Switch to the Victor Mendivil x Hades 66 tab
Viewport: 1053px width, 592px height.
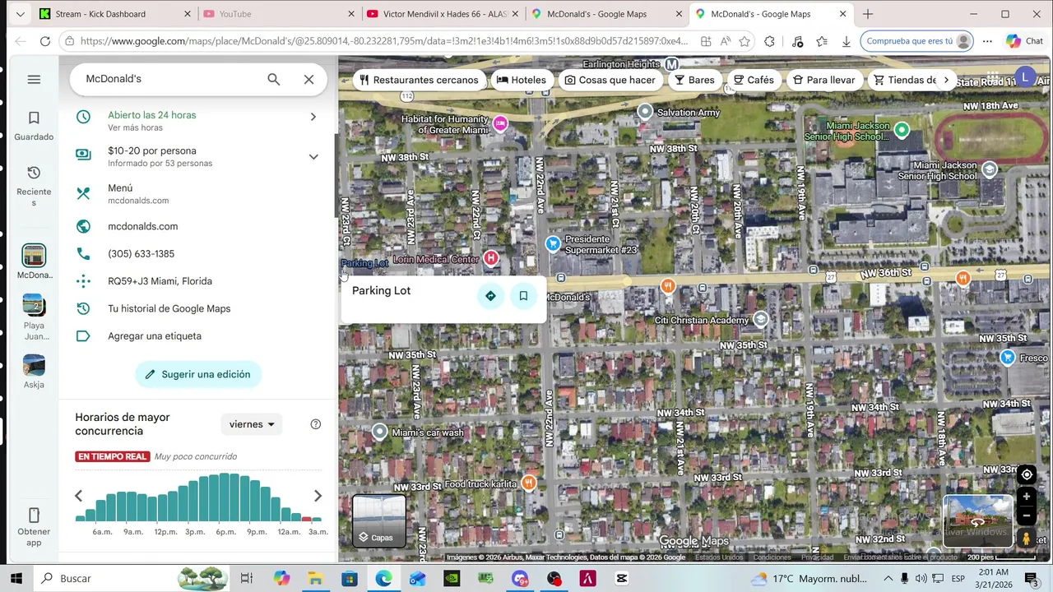coord(442,14)
